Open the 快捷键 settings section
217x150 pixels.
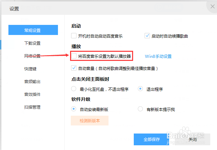30,69
